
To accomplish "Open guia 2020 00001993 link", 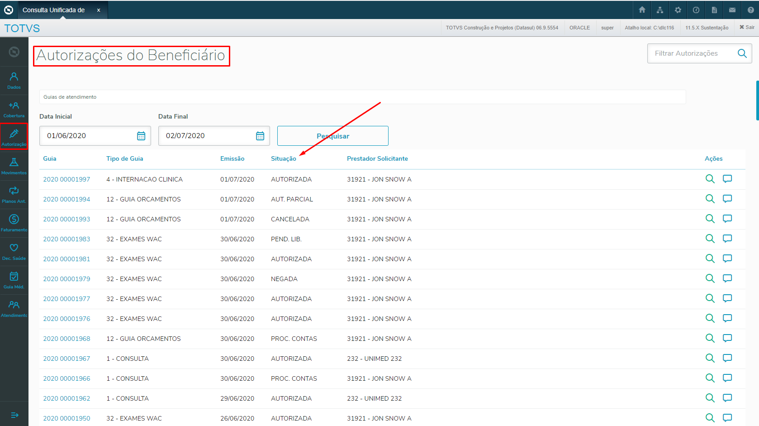I will [66, 219].
